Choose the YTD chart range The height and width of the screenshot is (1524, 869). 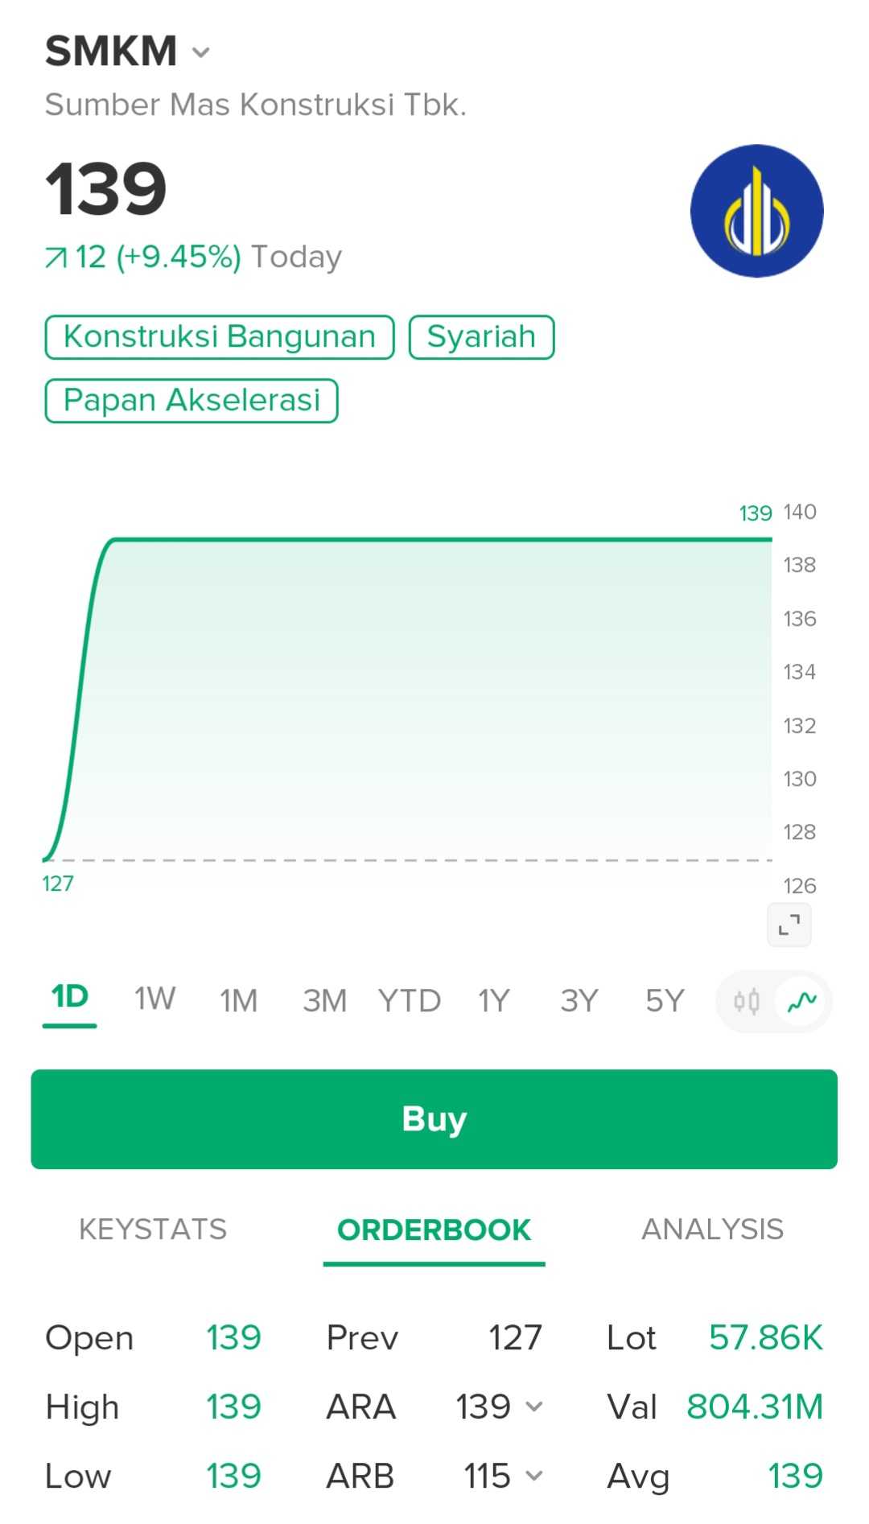pos(409,1001)
